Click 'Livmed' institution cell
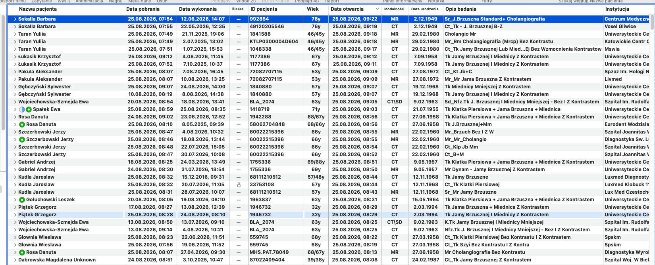This screenshot has width=655, height=265. tap(613, 79)
